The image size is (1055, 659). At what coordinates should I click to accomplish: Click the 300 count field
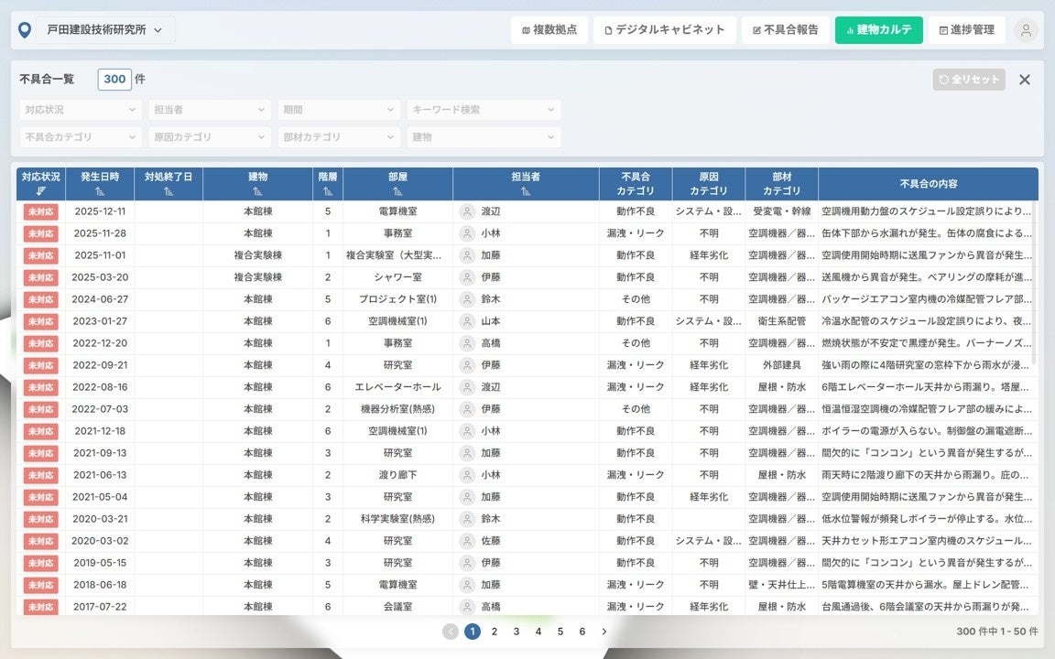pos(114,80)
